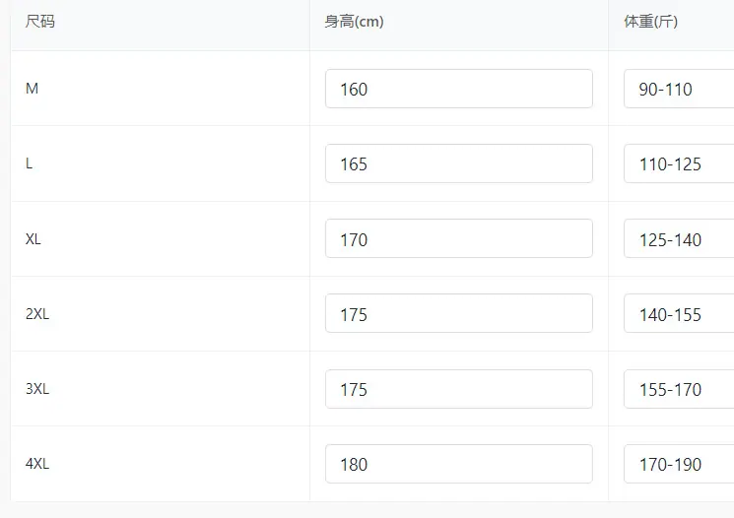Click the 身高(cm) column header
Viewport: 734px width, 518px height.
tap(354, 21)
